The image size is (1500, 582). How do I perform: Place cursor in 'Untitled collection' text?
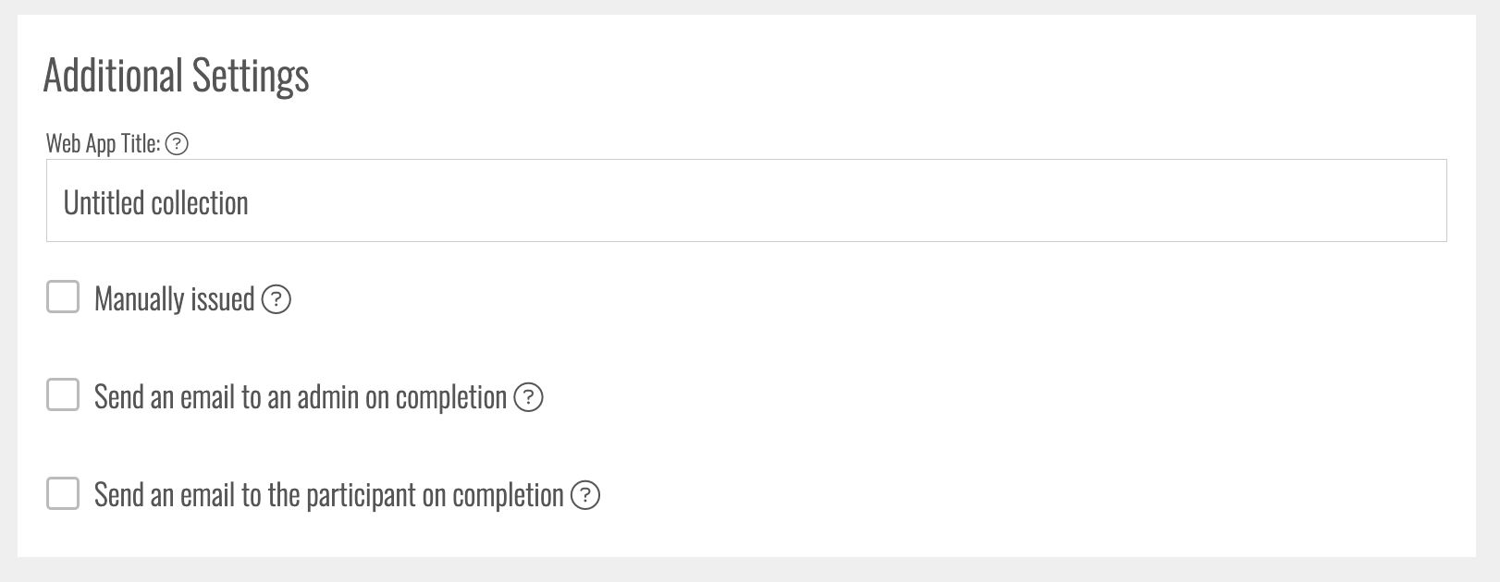155,203
